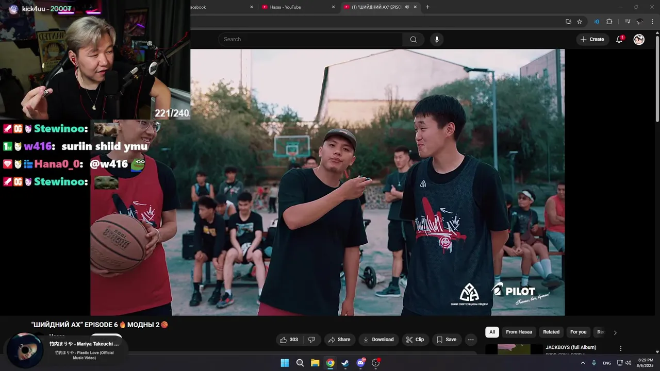Open a new browser tab
Image resolution: width=660 pixels, height=371 pixels.
coord(427,7)
